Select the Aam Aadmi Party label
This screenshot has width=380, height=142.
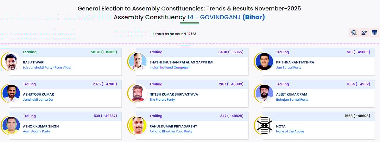[x=36, y=131]
